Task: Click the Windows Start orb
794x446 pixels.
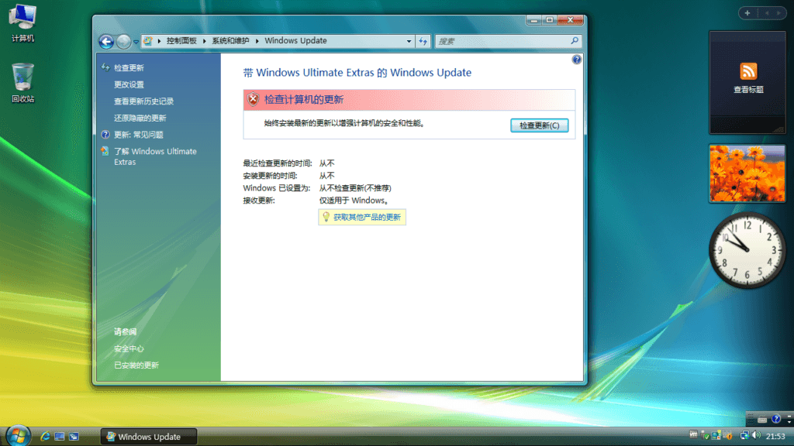Action: [19, 435]
